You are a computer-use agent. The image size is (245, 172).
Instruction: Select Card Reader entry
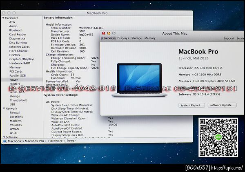click(x=18, y=35)
